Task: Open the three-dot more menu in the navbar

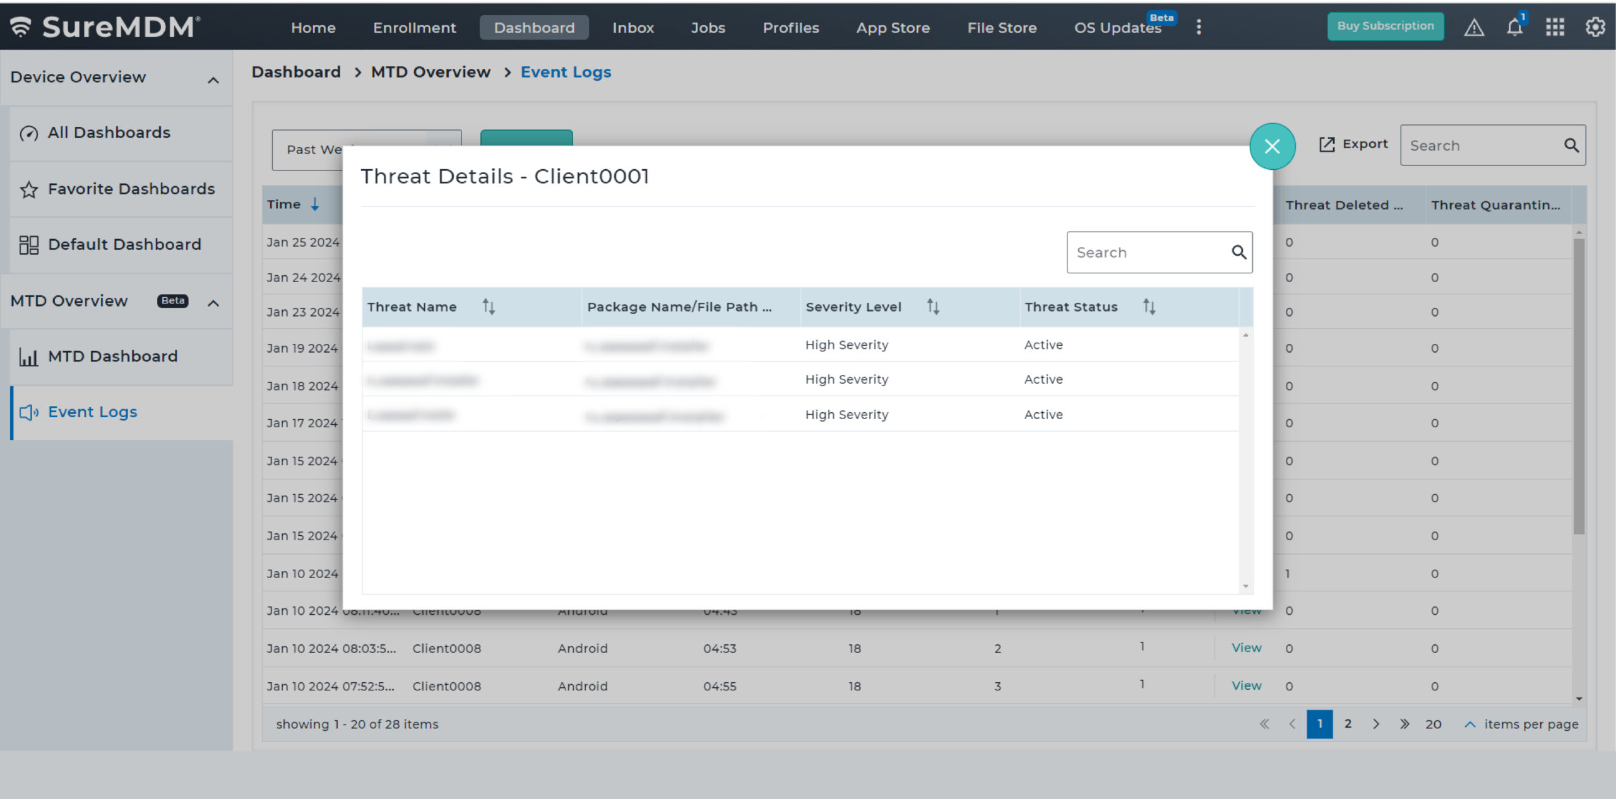Action: coord(1199,27)
